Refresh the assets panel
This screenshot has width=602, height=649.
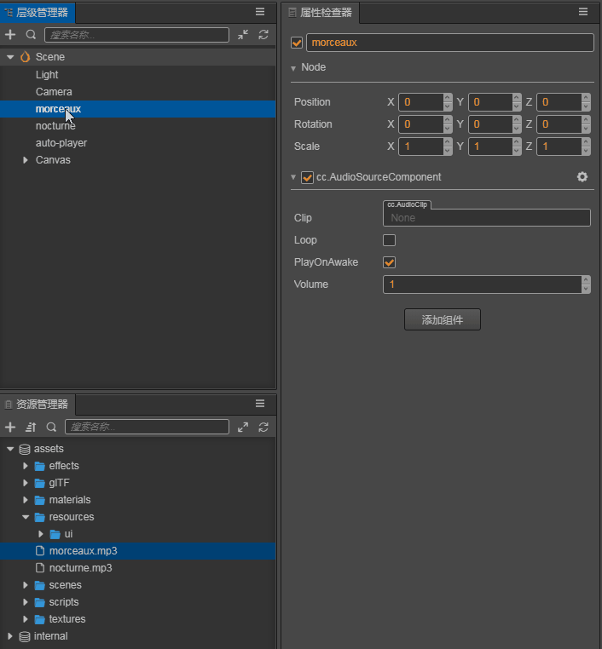[263, 427]
